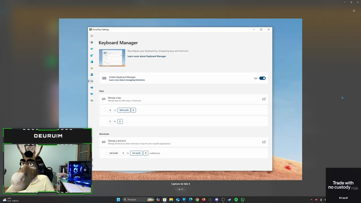Click the Liquid Trade with no custody ad

tap(343, 185)
